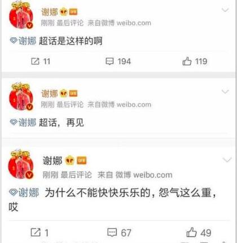The width and height of the screenshot is (237, 243).
Task: Like the first post with 119 likes
Action: click(x=187, y=61)
